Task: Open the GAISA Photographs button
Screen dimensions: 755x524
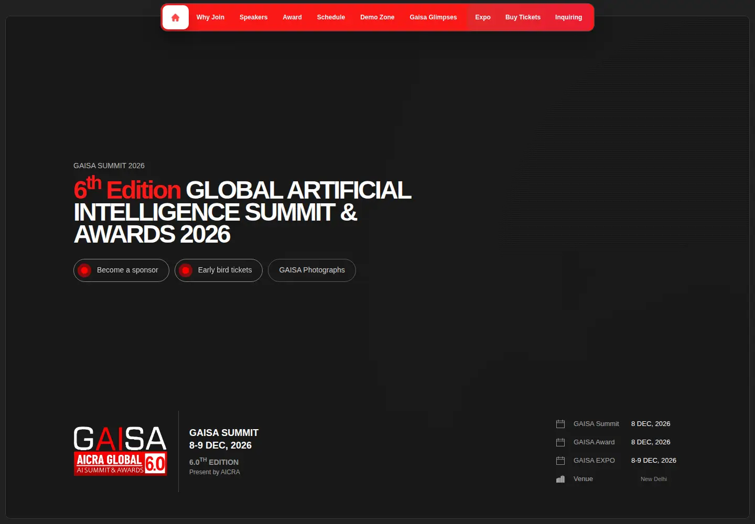Action: tap(312, 270)
